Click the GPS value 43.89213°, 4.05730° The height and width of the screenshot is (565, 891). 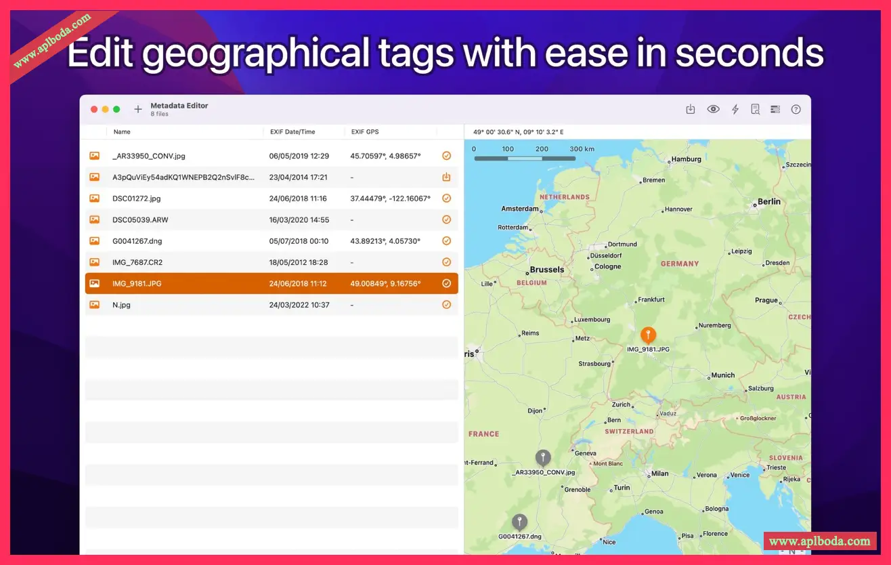tap(385, 241)
